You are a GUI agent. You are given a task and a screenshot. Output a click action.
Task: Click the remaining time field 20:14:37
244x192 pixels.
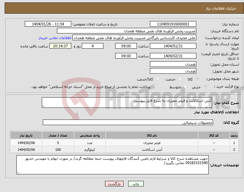point(60,46)
